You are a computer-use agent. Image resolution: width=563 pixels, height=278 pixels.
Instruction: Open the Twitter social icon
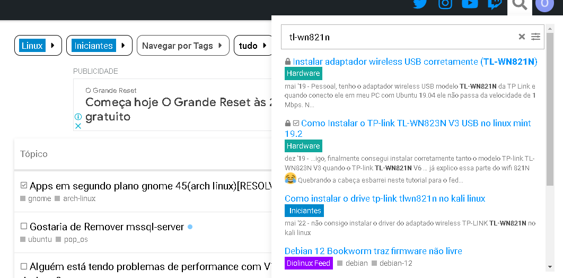click(420, 4)
